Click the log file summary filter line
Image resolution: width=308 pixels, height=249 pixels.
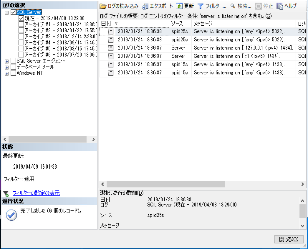[186, 16]
